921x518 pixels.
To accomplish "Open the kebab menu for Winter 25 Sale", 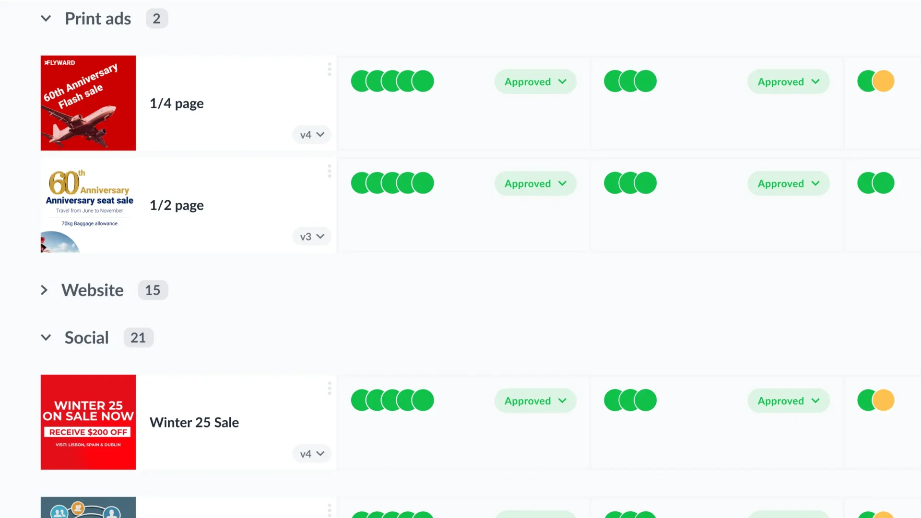I will [330, 389].
